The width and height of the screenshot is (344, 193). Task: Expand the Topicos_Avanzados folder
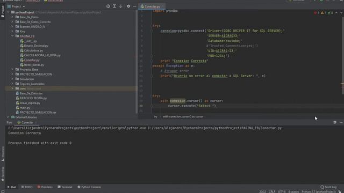(x=12, y=84)
